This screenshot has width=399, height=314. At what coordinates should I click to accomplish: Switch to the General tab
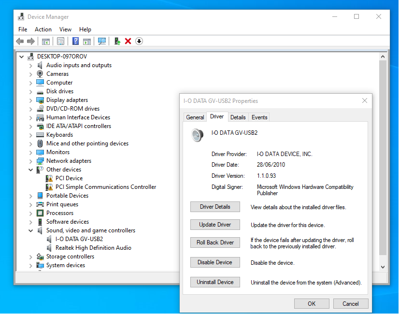tap(195, 117)
